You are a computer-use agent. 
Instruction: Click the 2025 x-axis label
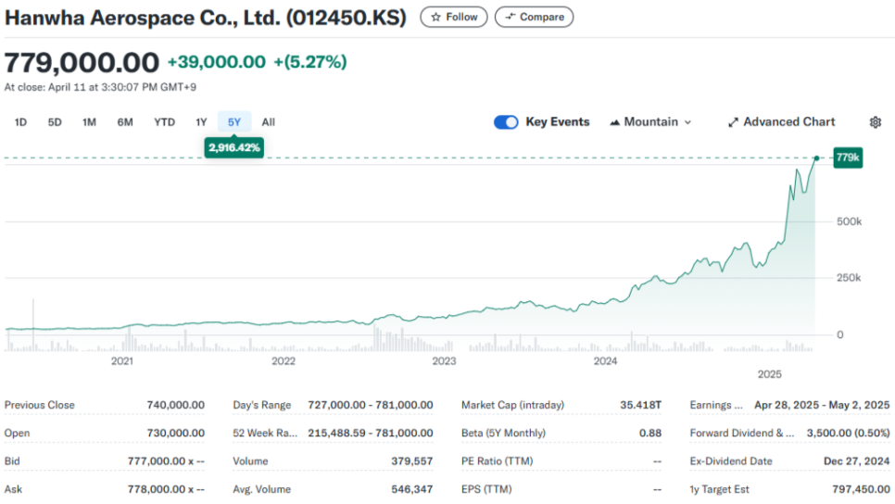[769, 374]
